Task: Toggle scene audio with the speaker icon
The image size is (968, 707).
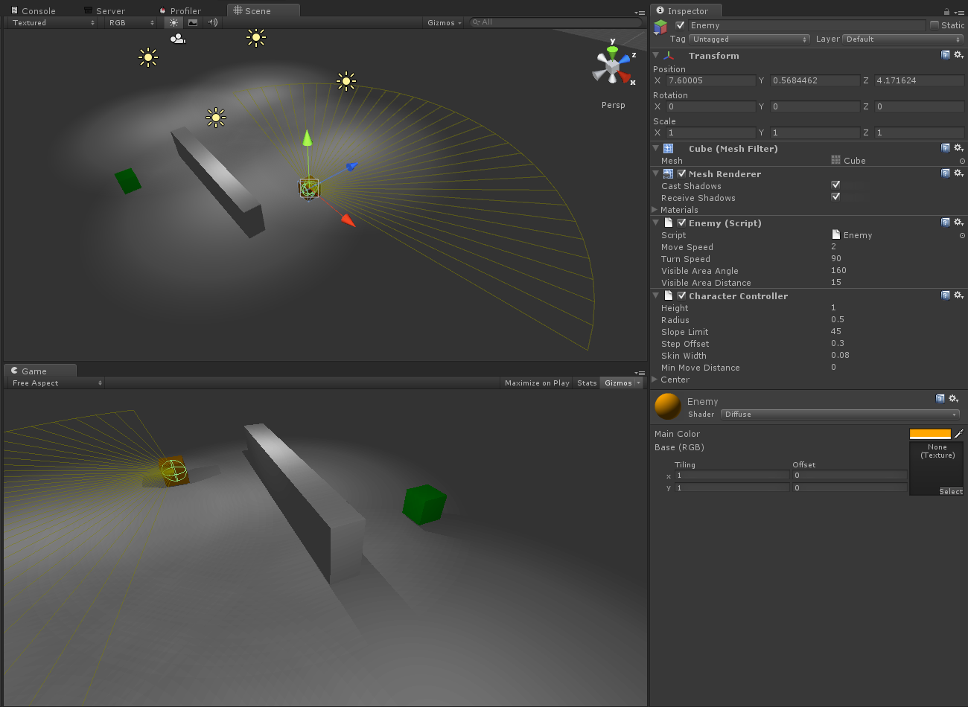Action: click(213, 23)
